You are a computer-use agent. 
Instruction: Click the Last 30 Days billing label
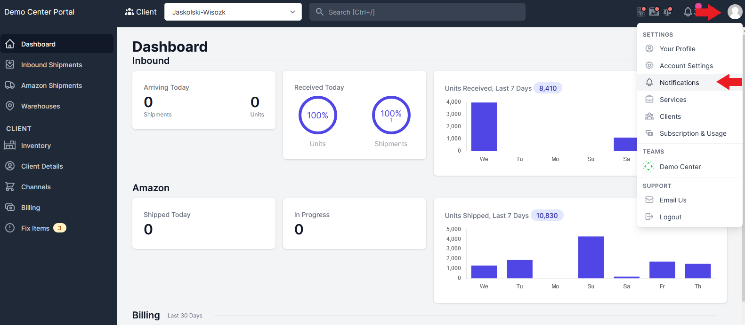185,316
